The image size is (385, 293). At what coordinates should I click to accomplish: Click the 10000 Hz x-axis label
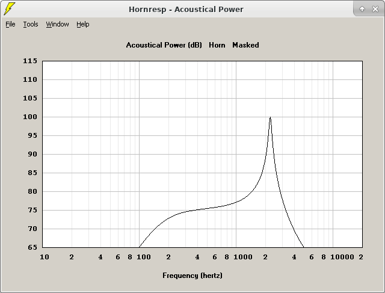pos(342,257)
